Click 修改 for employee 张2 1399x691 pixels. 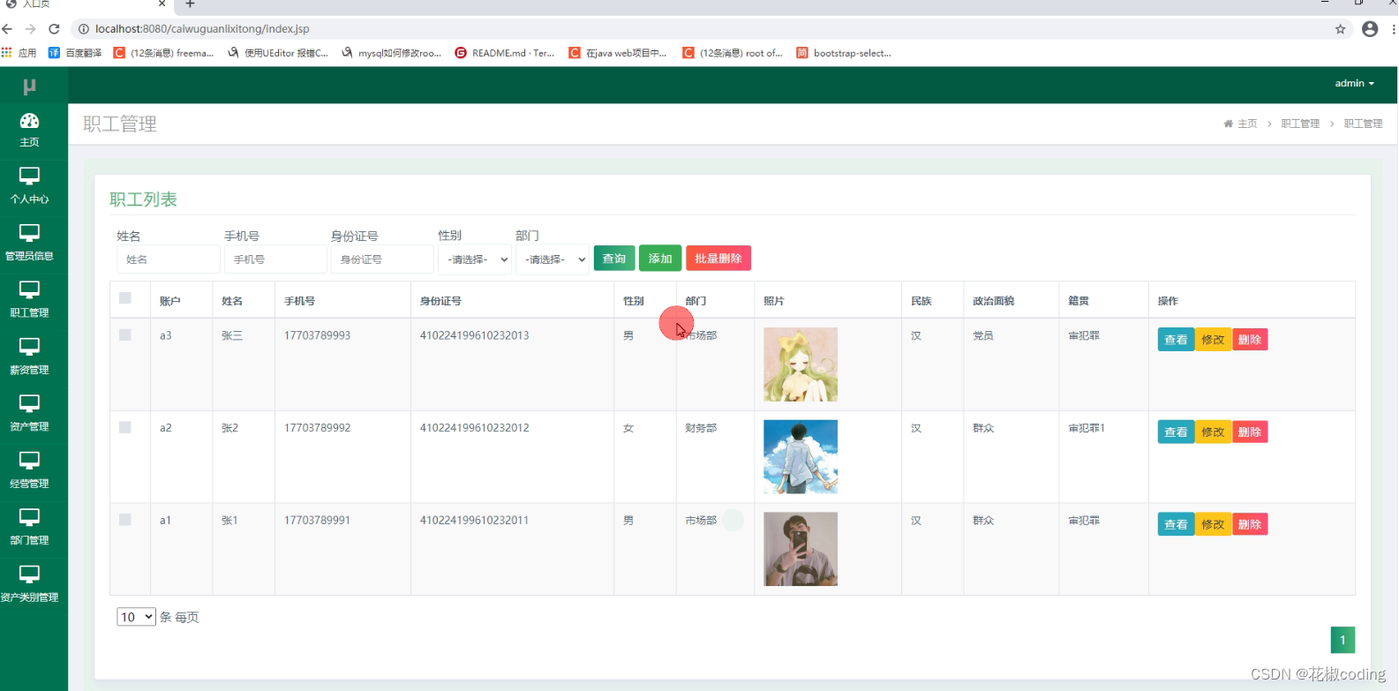click(x=1213, y=432)
